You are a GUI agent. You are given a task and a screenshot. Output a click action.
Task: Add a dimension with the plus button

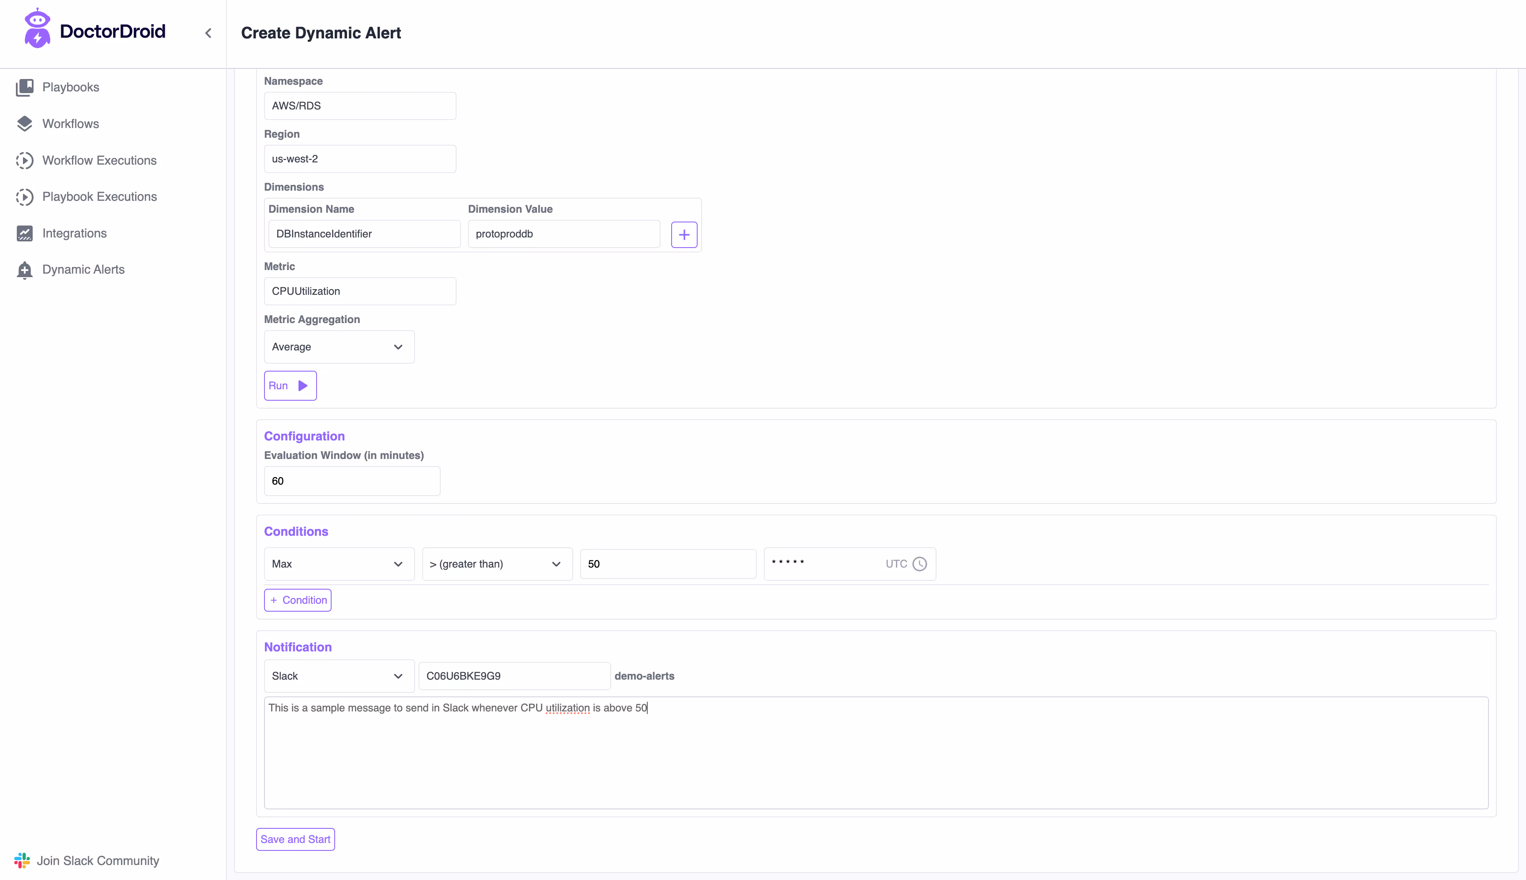684,234
